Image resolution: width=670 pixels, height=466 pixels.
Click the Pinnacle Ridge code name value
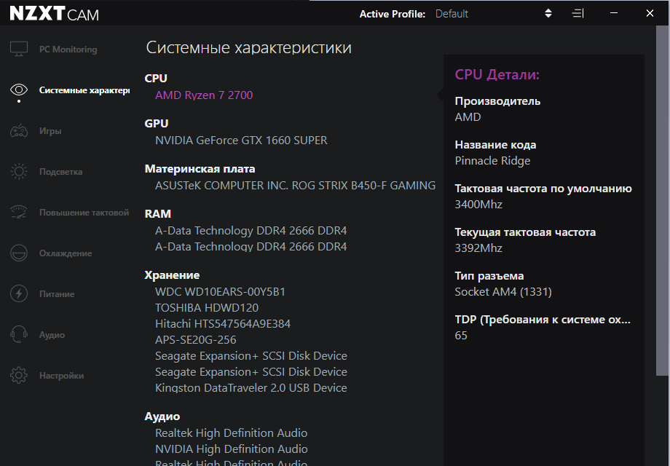492,161
